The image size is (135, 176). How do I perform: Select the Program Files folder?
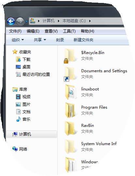[86, 110]
